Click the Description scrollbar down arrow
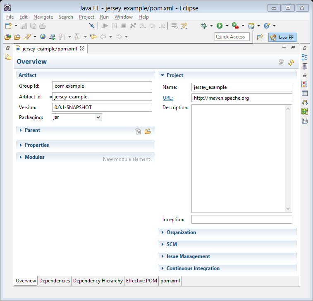 pos(288,209)
